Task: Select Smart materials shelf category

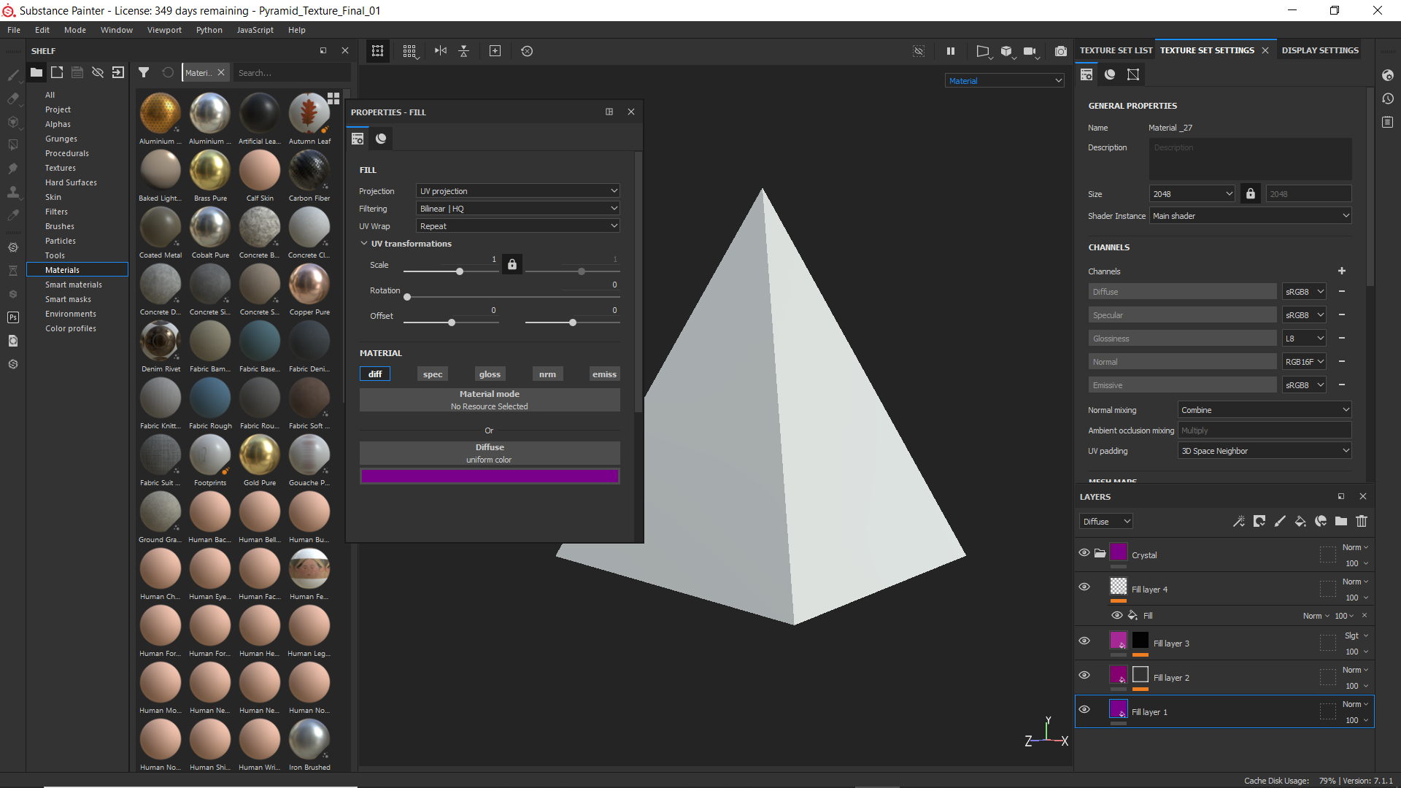Action: pos(74,285)
